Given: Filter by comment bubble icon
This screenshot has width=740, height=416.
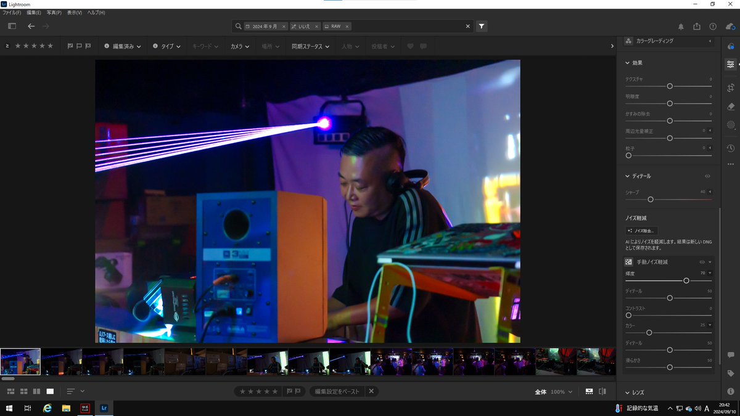Looking at the screenshot, I should click(x=423, y=46).
